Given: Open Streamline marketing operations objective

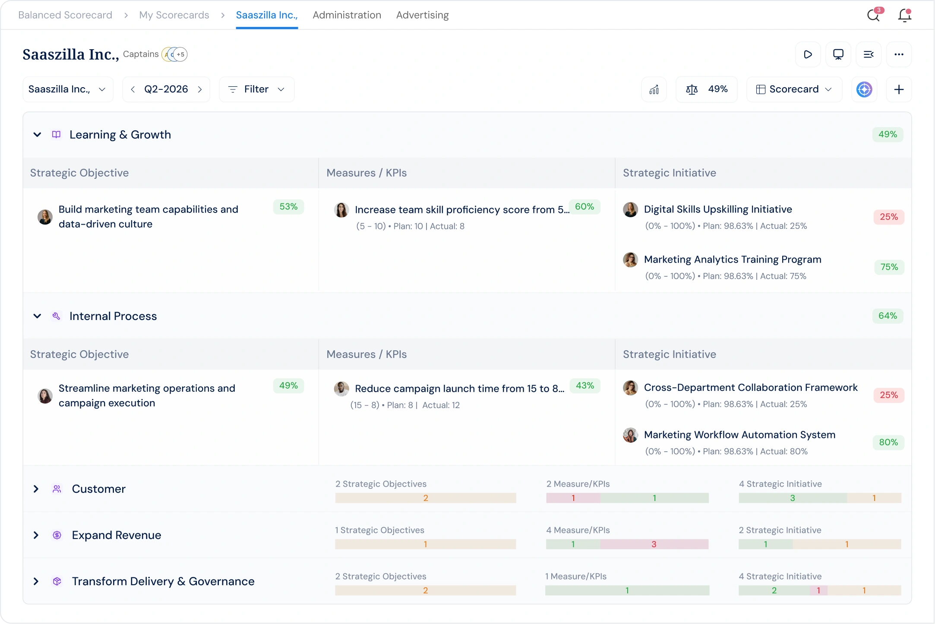Looking at the screenshot, I should (147, 396).
